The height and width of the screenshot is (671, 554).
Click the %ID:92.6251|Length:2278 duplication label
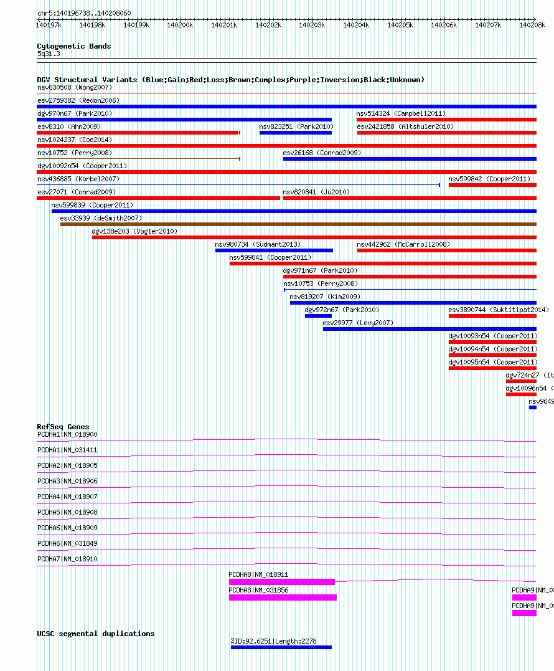[x=274, y=641]
